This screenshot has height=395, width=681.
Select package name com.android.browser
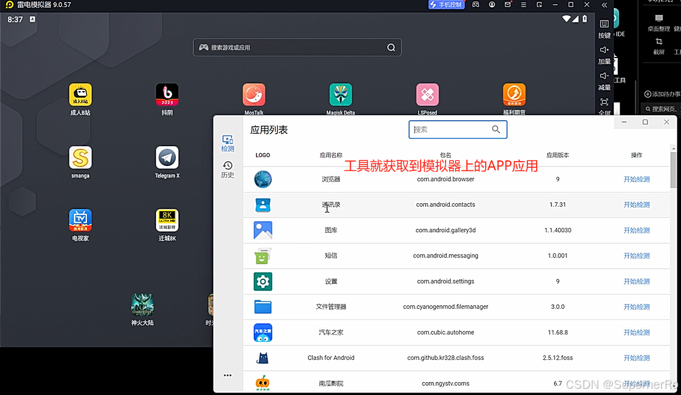click(446, 180)
